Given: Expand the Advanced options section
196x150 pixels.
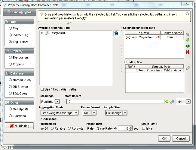Looking at the screenshot, I should click(41, 119).
